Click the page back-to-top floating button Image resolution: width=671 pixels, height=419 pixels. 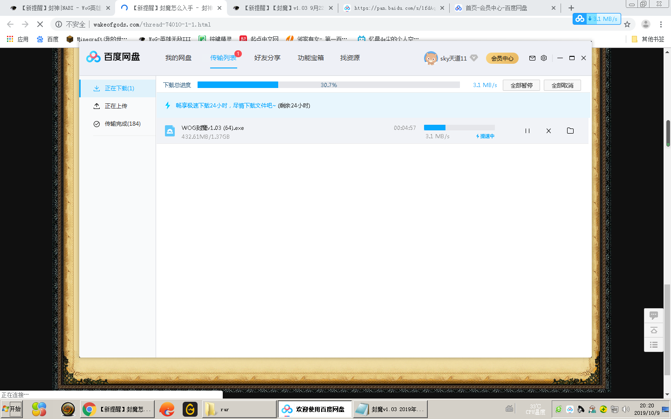pyautogui.click(x=654, y=330)
